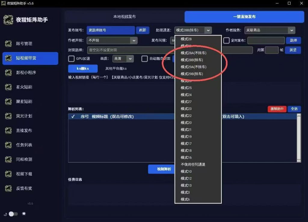Click the cat icon beside 视频下载
Image resolution: width=308 pixels, height=222 pixels.
[x=8, y=174]
